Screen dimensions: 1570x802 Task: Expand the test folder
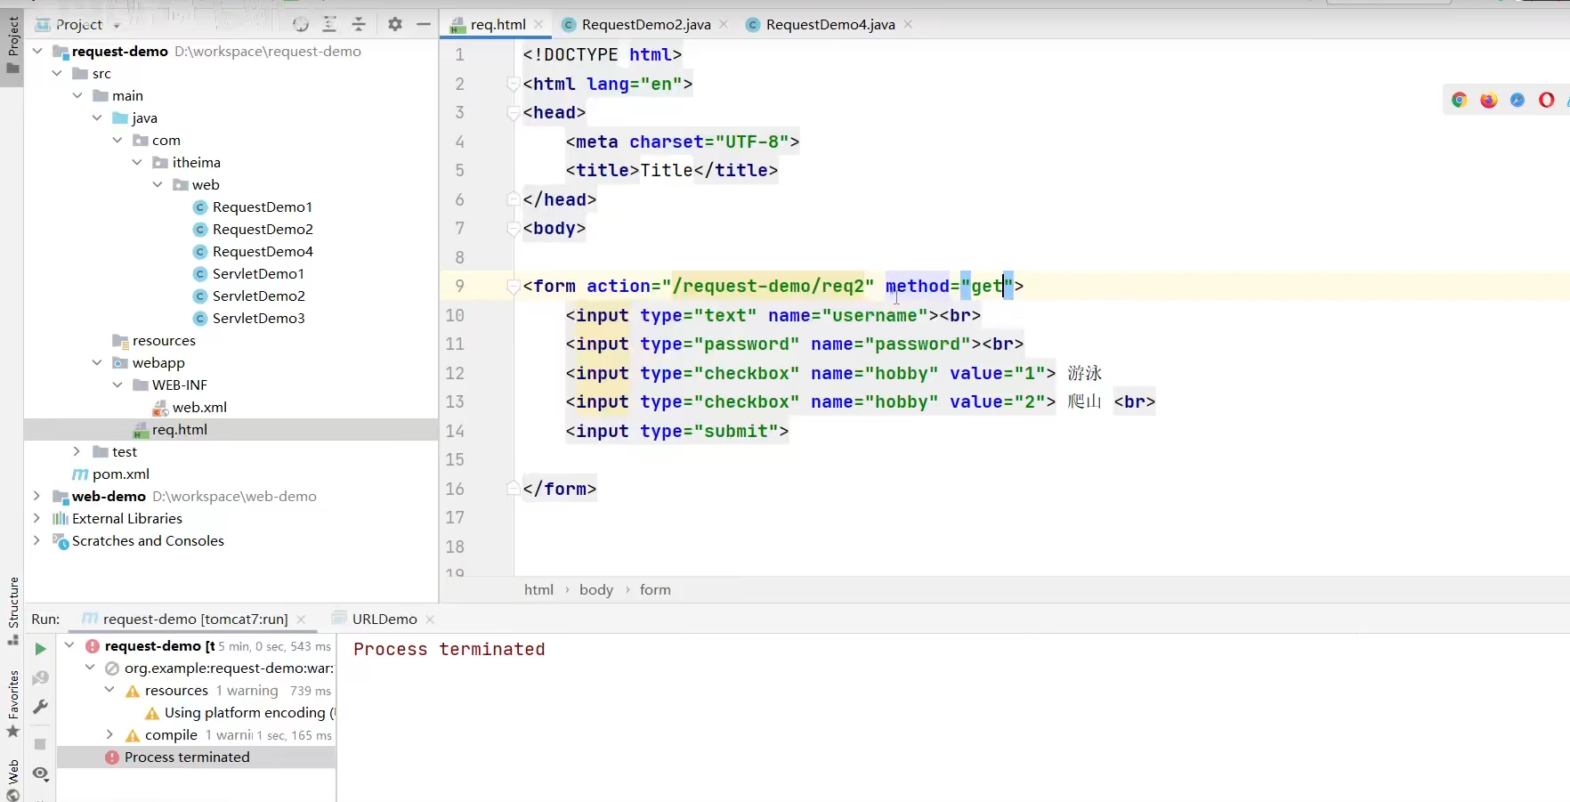[x=77, y=451]
